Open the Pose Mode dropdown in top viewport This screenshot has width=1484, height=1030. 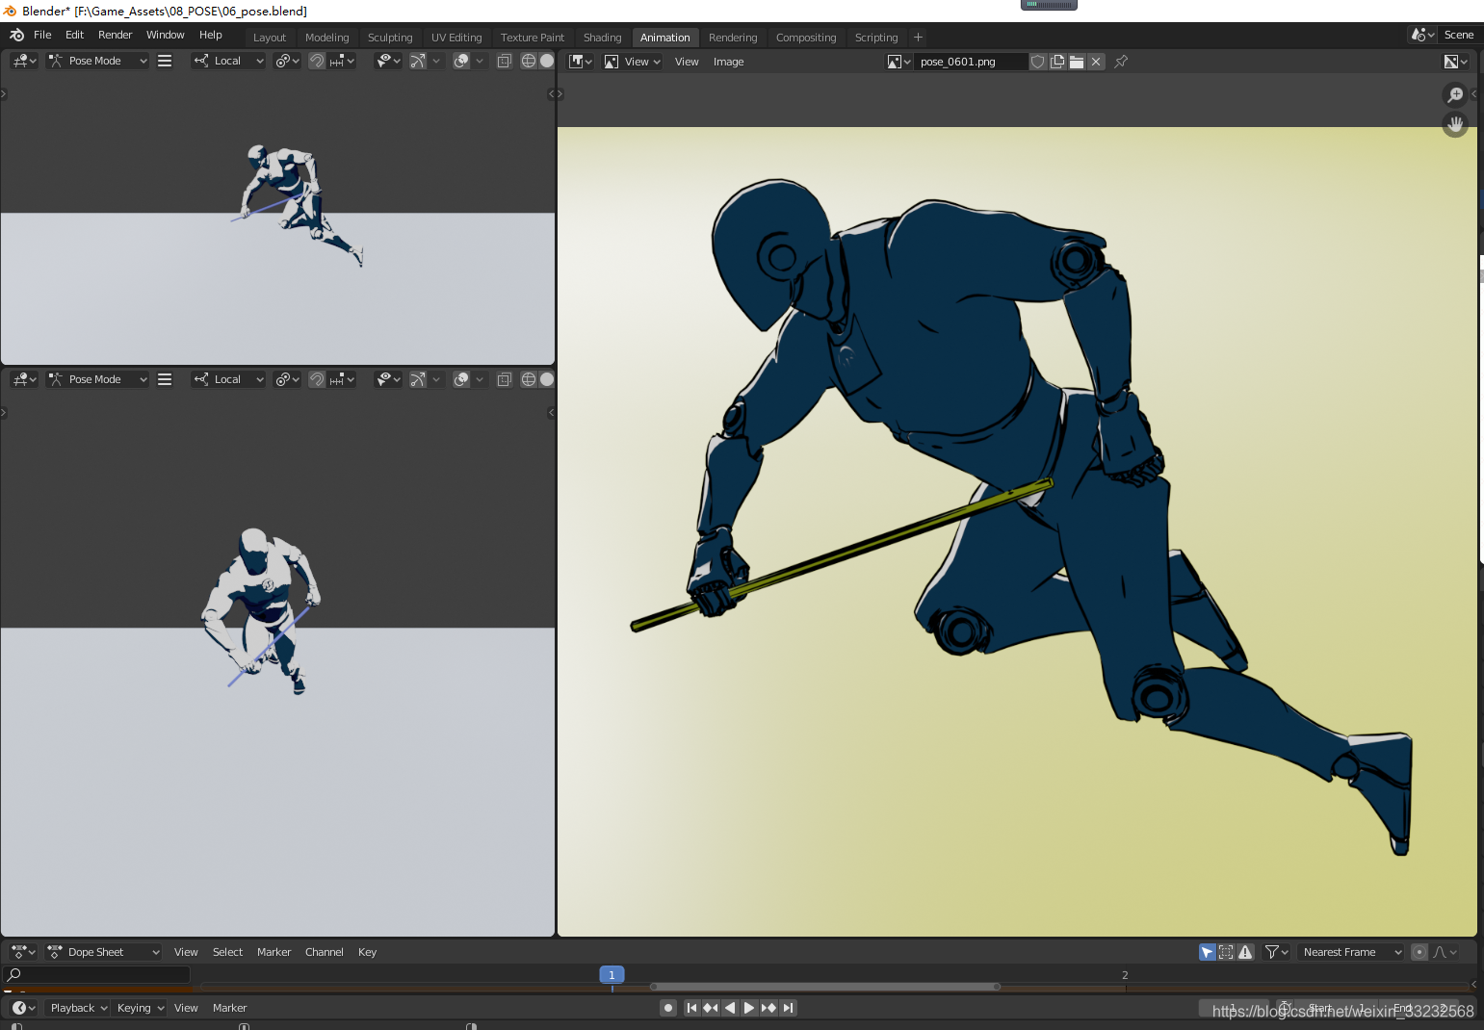click(x=98, y=61)
